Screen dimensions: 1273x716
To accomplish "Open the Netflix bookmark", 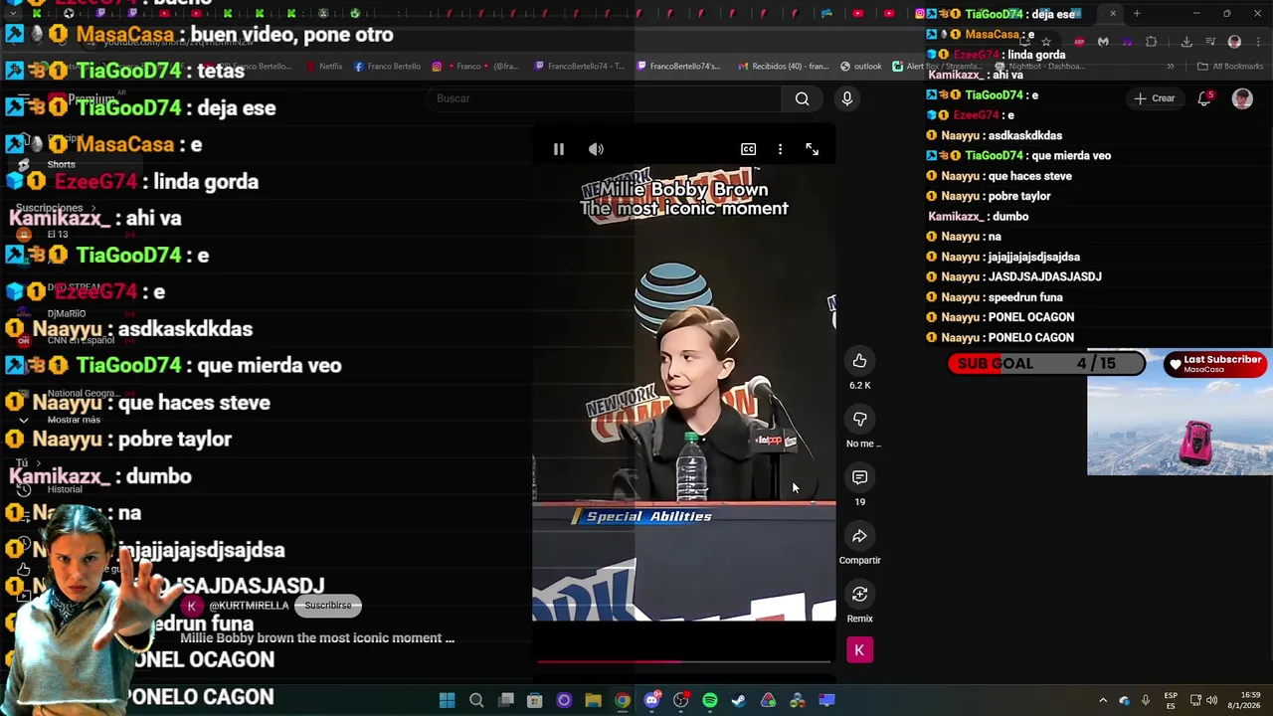I will pyautogui.click(x=325, y=67).
